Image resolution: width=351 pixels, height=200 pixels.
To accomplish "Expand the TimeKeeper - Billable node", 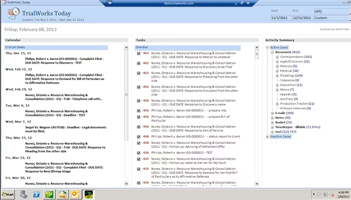I will (x=272, y=127).
